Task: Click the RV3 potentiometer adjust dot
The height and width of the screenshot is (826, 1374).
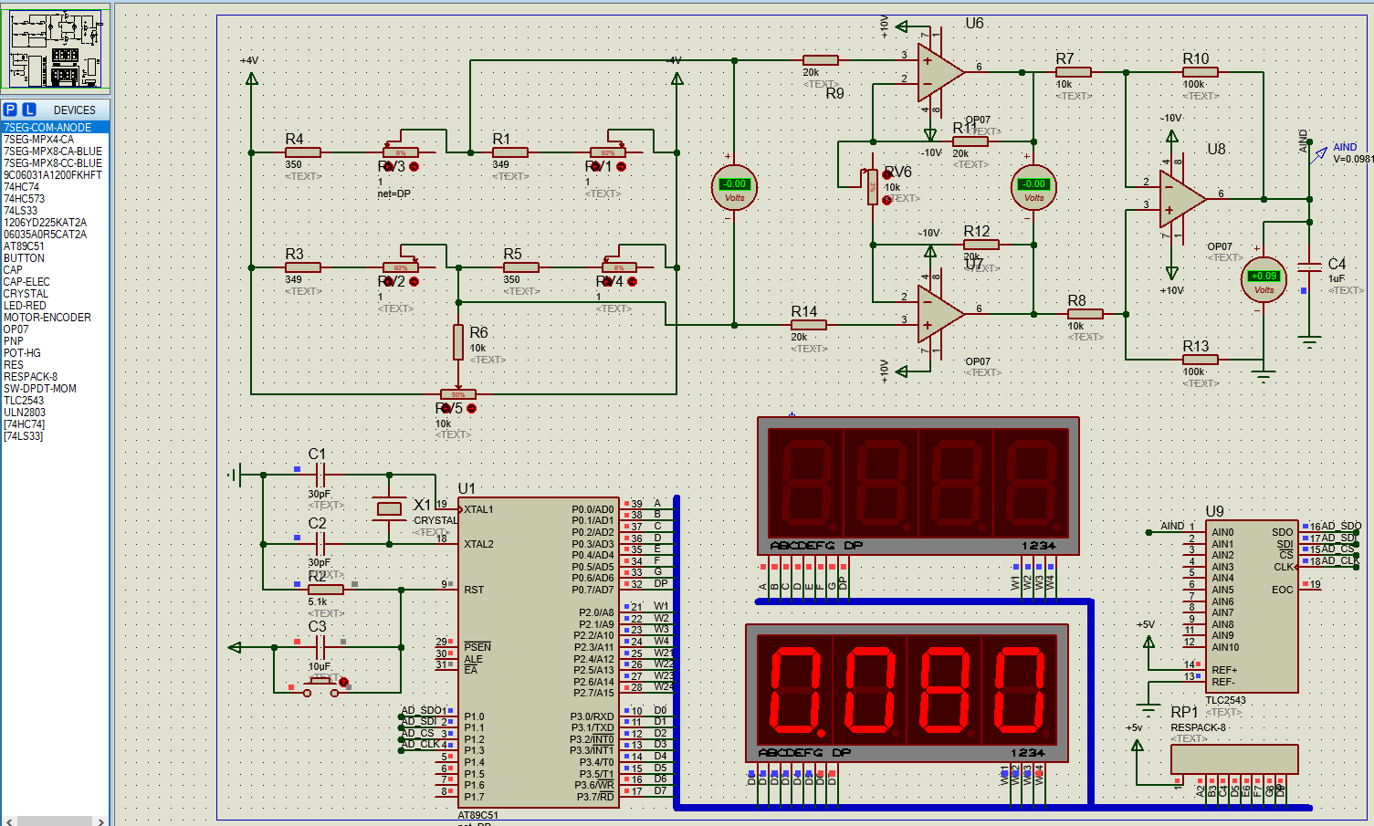Action: (x=414, y=167)
